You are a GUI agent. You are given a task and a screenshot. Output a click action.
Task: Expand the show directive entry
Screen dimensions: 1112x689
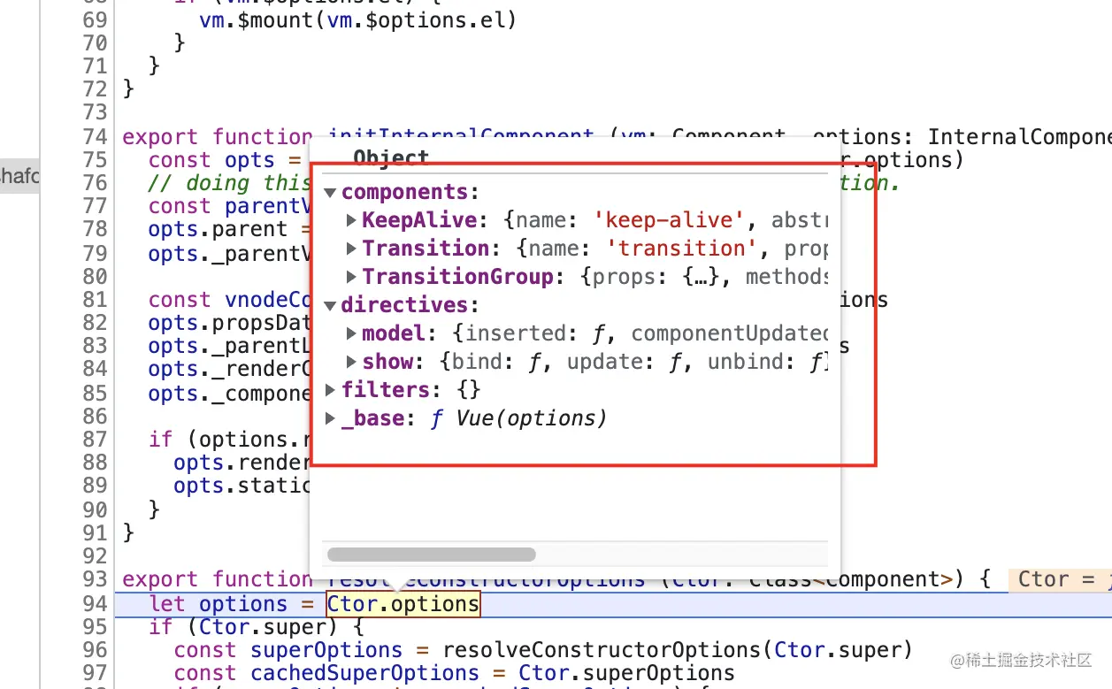351,362
